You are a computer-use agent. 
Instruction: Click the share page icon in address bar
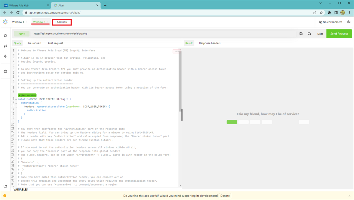315,13
